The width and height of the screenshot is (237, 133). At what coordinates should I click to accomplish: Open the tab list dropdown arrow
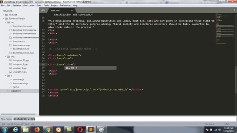click(x=234, y=10)
